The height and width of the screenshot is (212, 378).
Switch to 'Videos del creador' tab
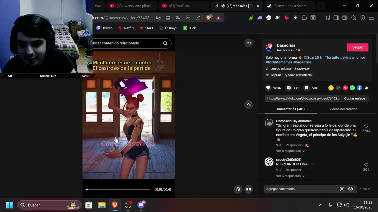click(x=343, y=109)
